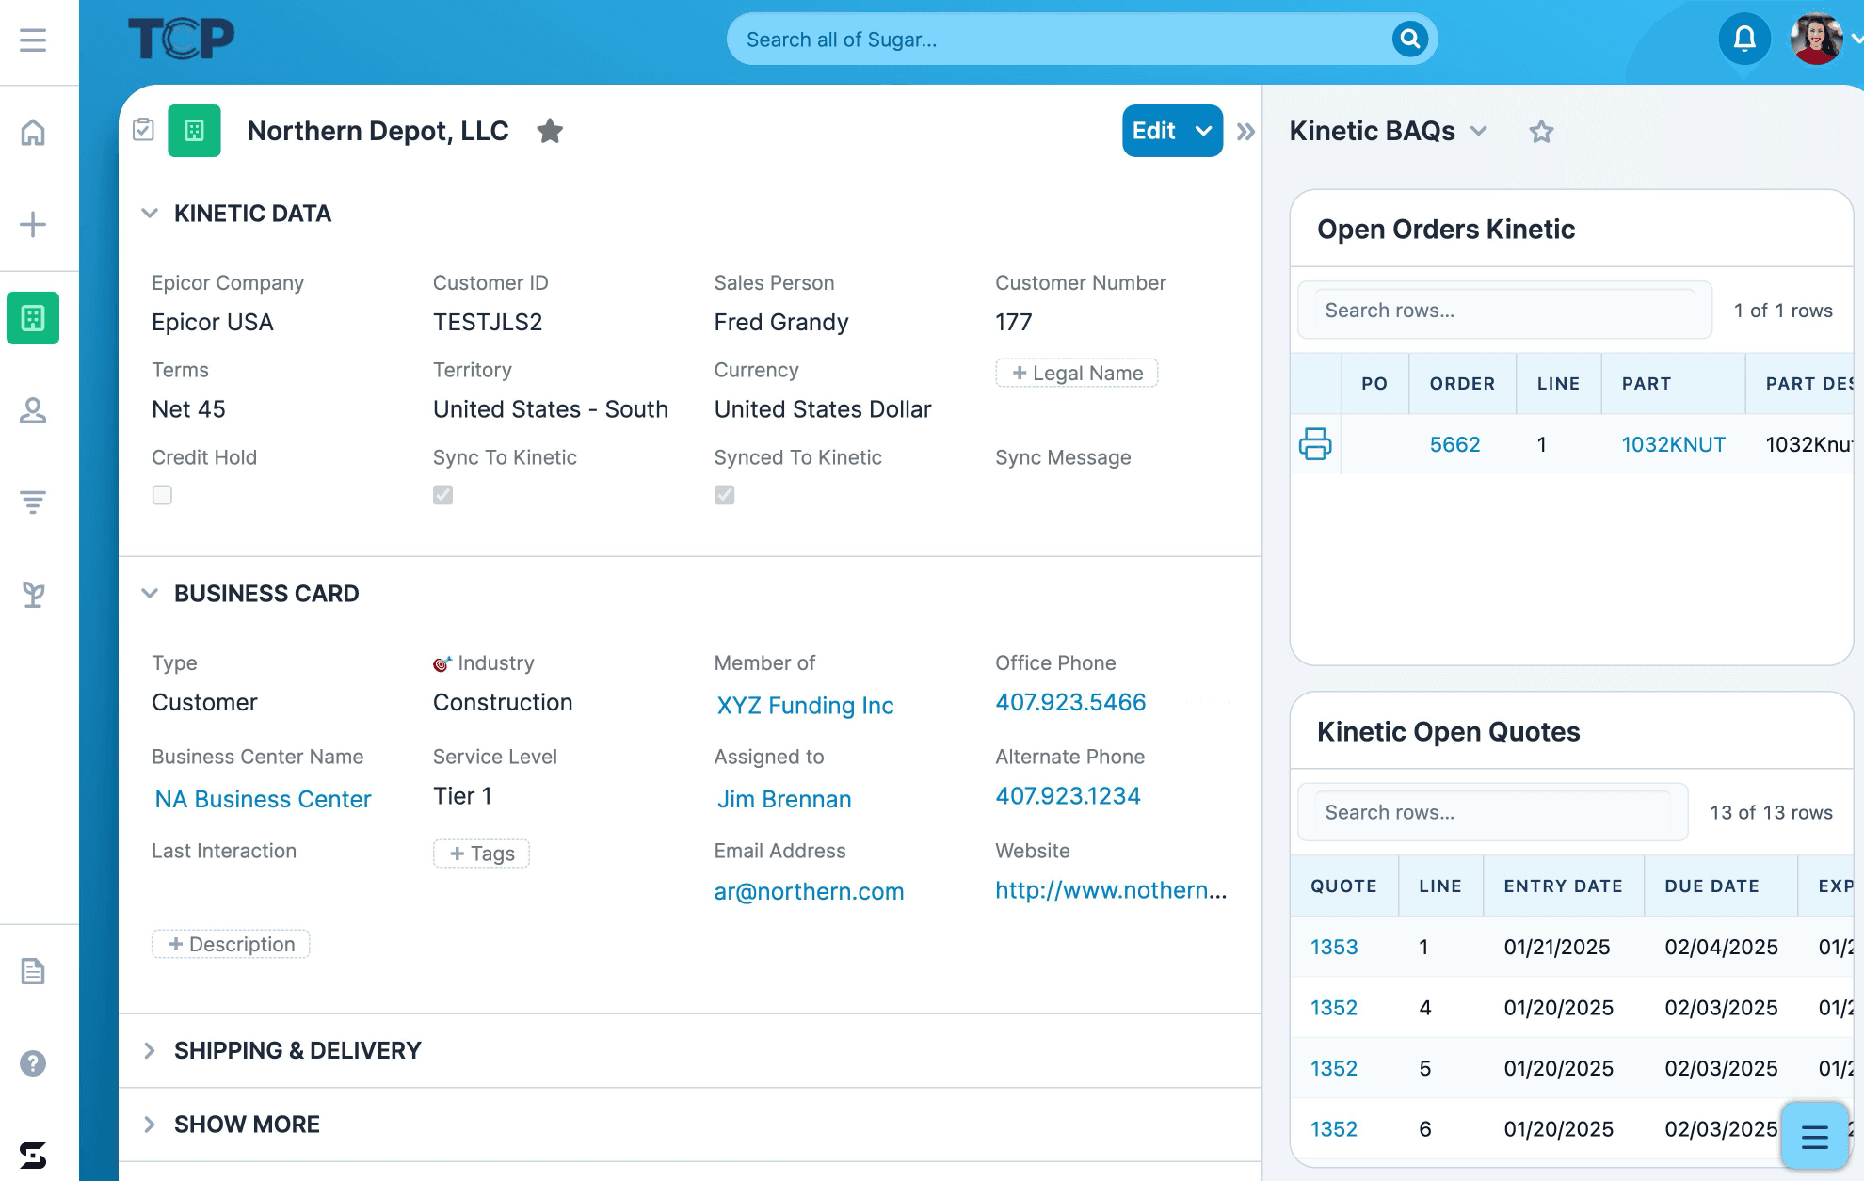
Task: Click the search magnifier button
Action: (1409, 39)
